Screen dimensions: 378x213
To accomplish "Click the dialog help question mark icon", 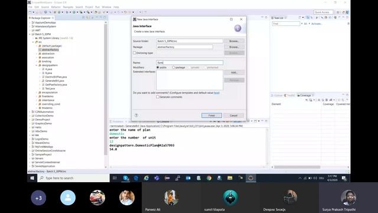I will click(136, 115).
